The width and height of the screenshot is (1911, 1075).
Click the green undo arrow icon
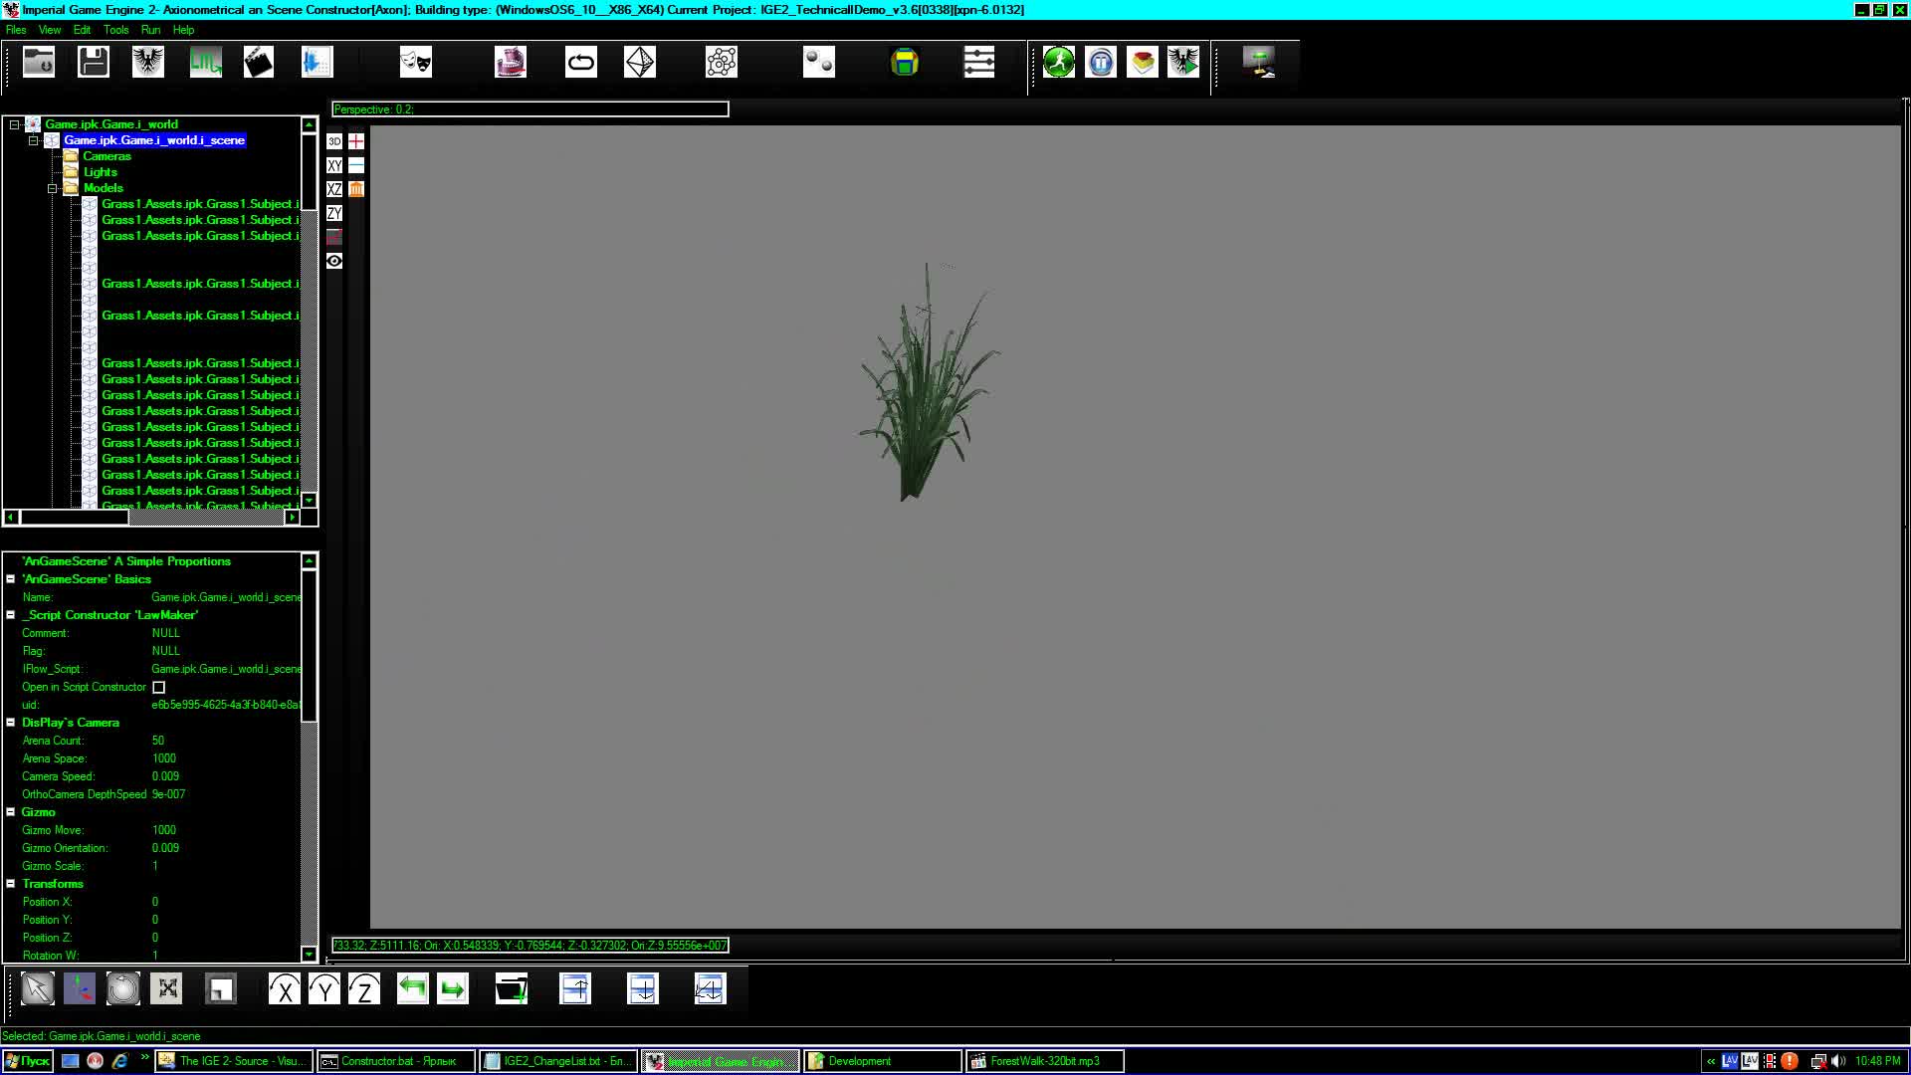point(412,988)
